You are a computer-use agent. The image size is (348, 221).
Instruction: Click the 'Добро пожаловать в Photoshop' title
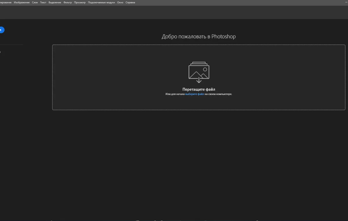tap(199, 37)
